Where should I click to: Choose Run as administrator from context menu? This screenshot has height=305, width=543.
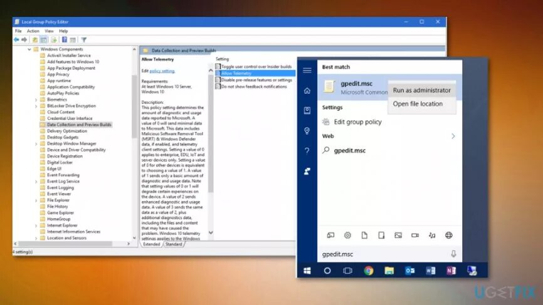click(422, 90)
